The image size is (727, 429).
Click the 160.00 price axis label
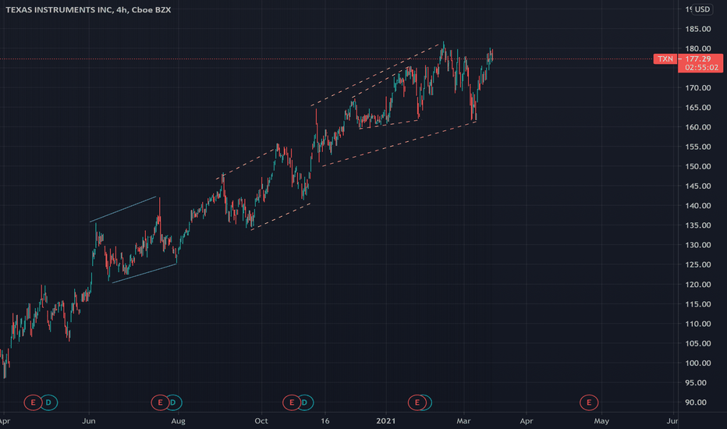698,127
